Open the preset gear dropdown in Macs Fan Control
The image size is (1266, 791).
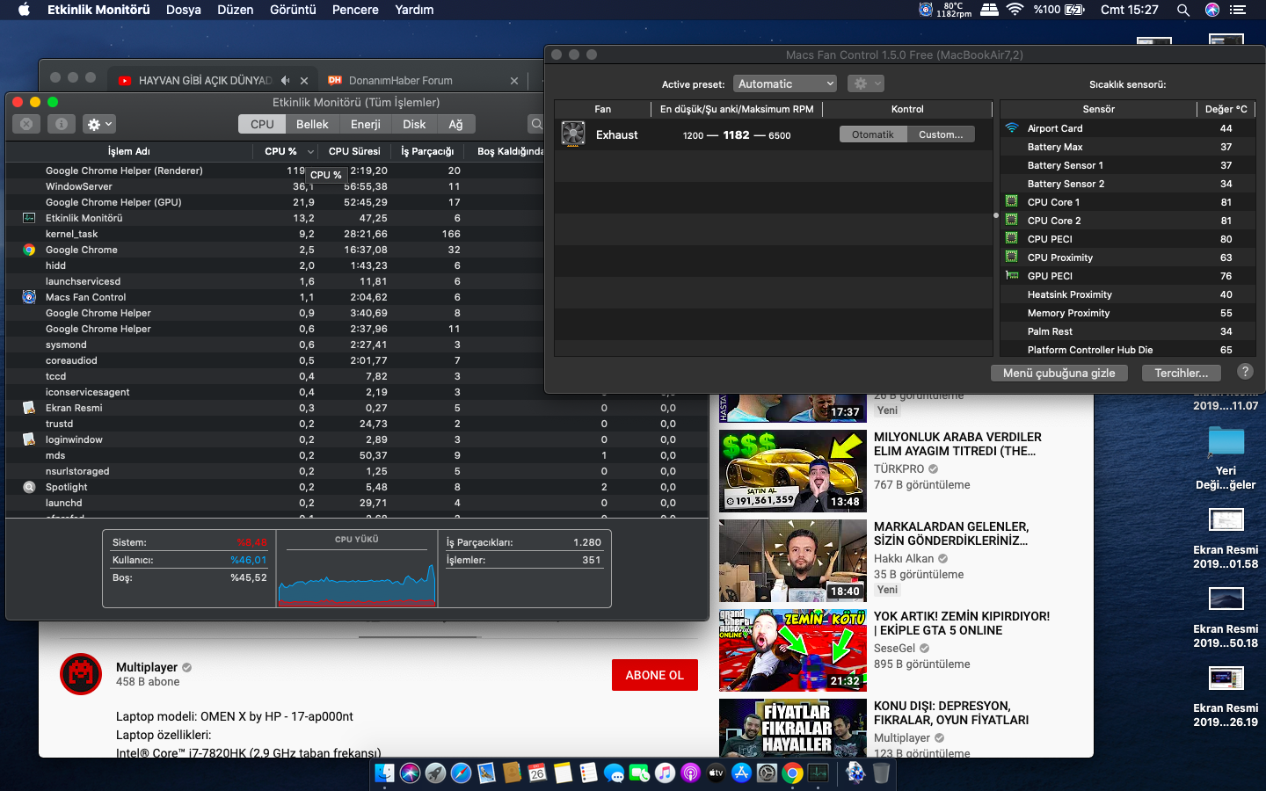click(865, 83)
